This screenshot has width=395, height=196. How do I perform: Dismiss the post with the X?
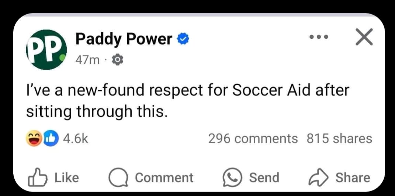[363, 38]
